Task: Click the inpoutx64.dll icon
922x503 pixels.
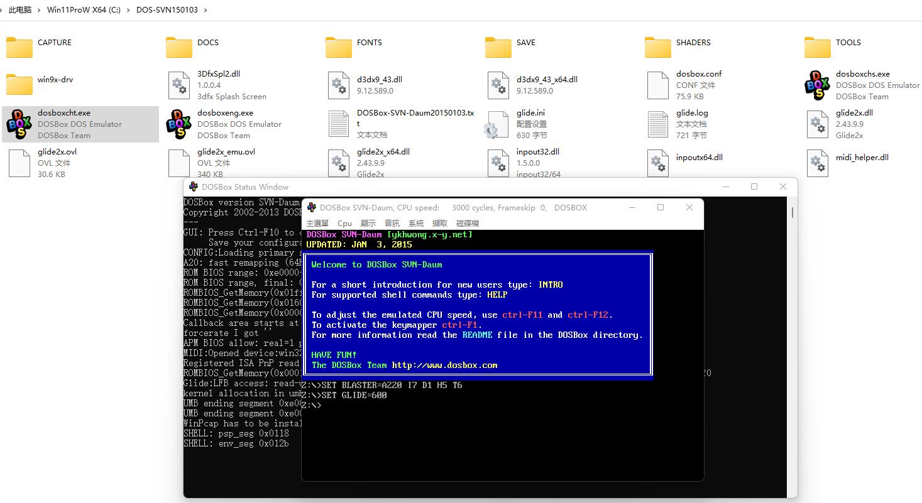Action: (x=657, y=163)
